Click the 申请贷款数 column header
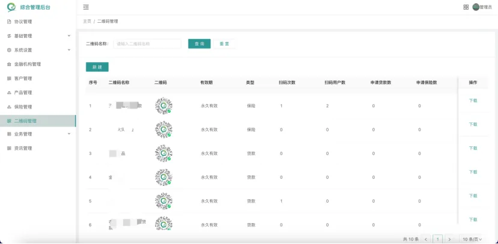The image size is (498, 244). 381,83
